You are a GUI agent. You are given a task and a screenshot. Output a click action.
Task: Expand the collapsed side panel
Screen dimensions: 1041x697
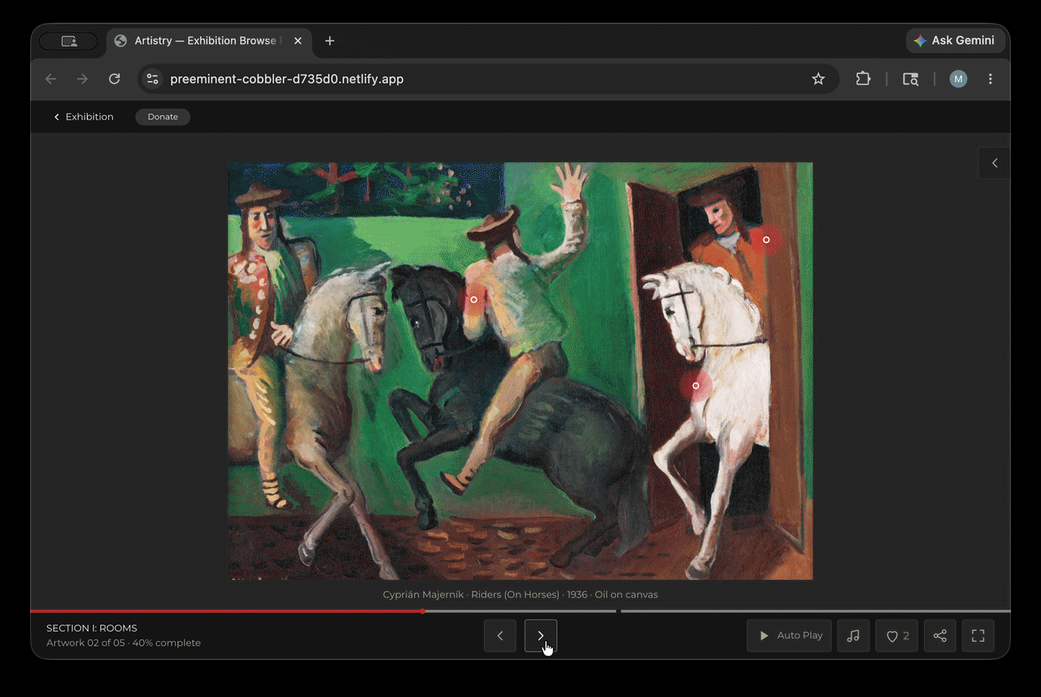click(994, 163)
